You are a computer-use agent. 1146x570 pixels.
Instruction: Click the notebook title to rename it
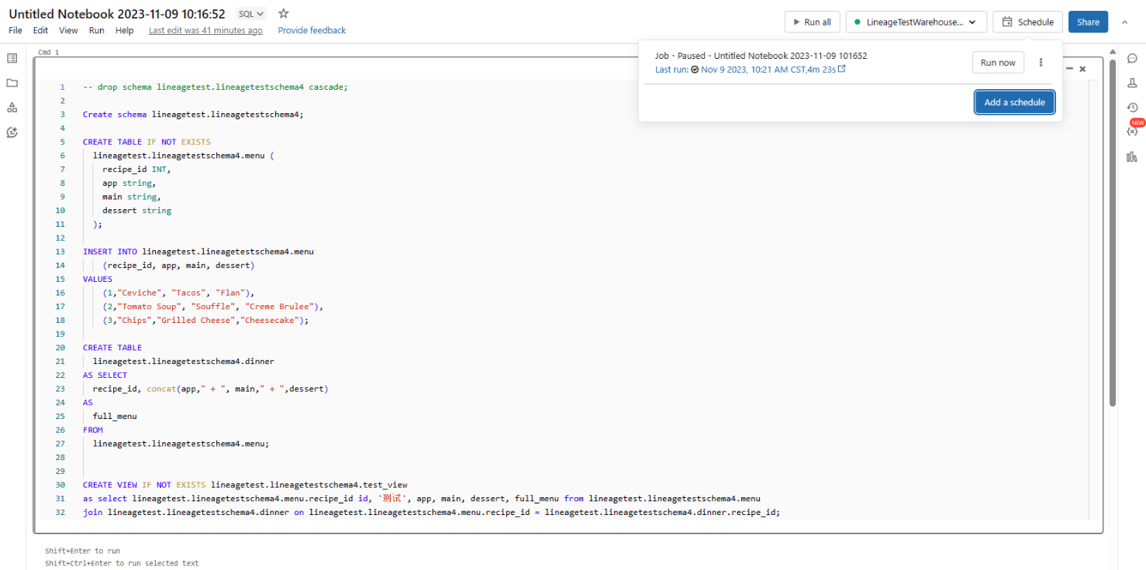(117, 13)
